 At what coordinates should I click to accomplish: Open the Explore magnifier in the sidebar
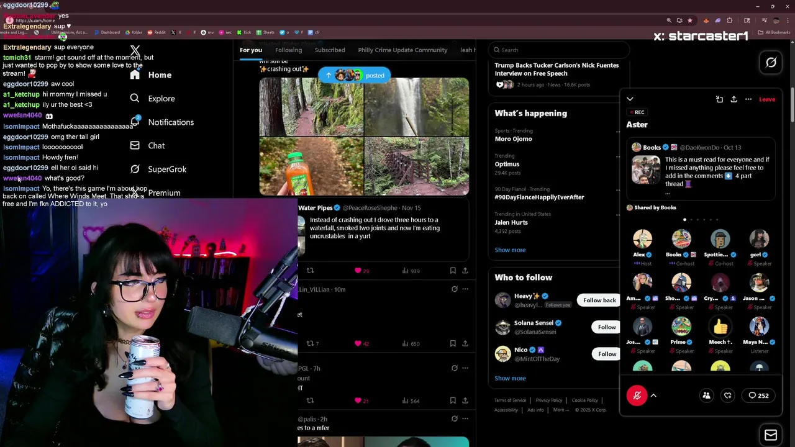pyautogui.click(x=135, y=98)
